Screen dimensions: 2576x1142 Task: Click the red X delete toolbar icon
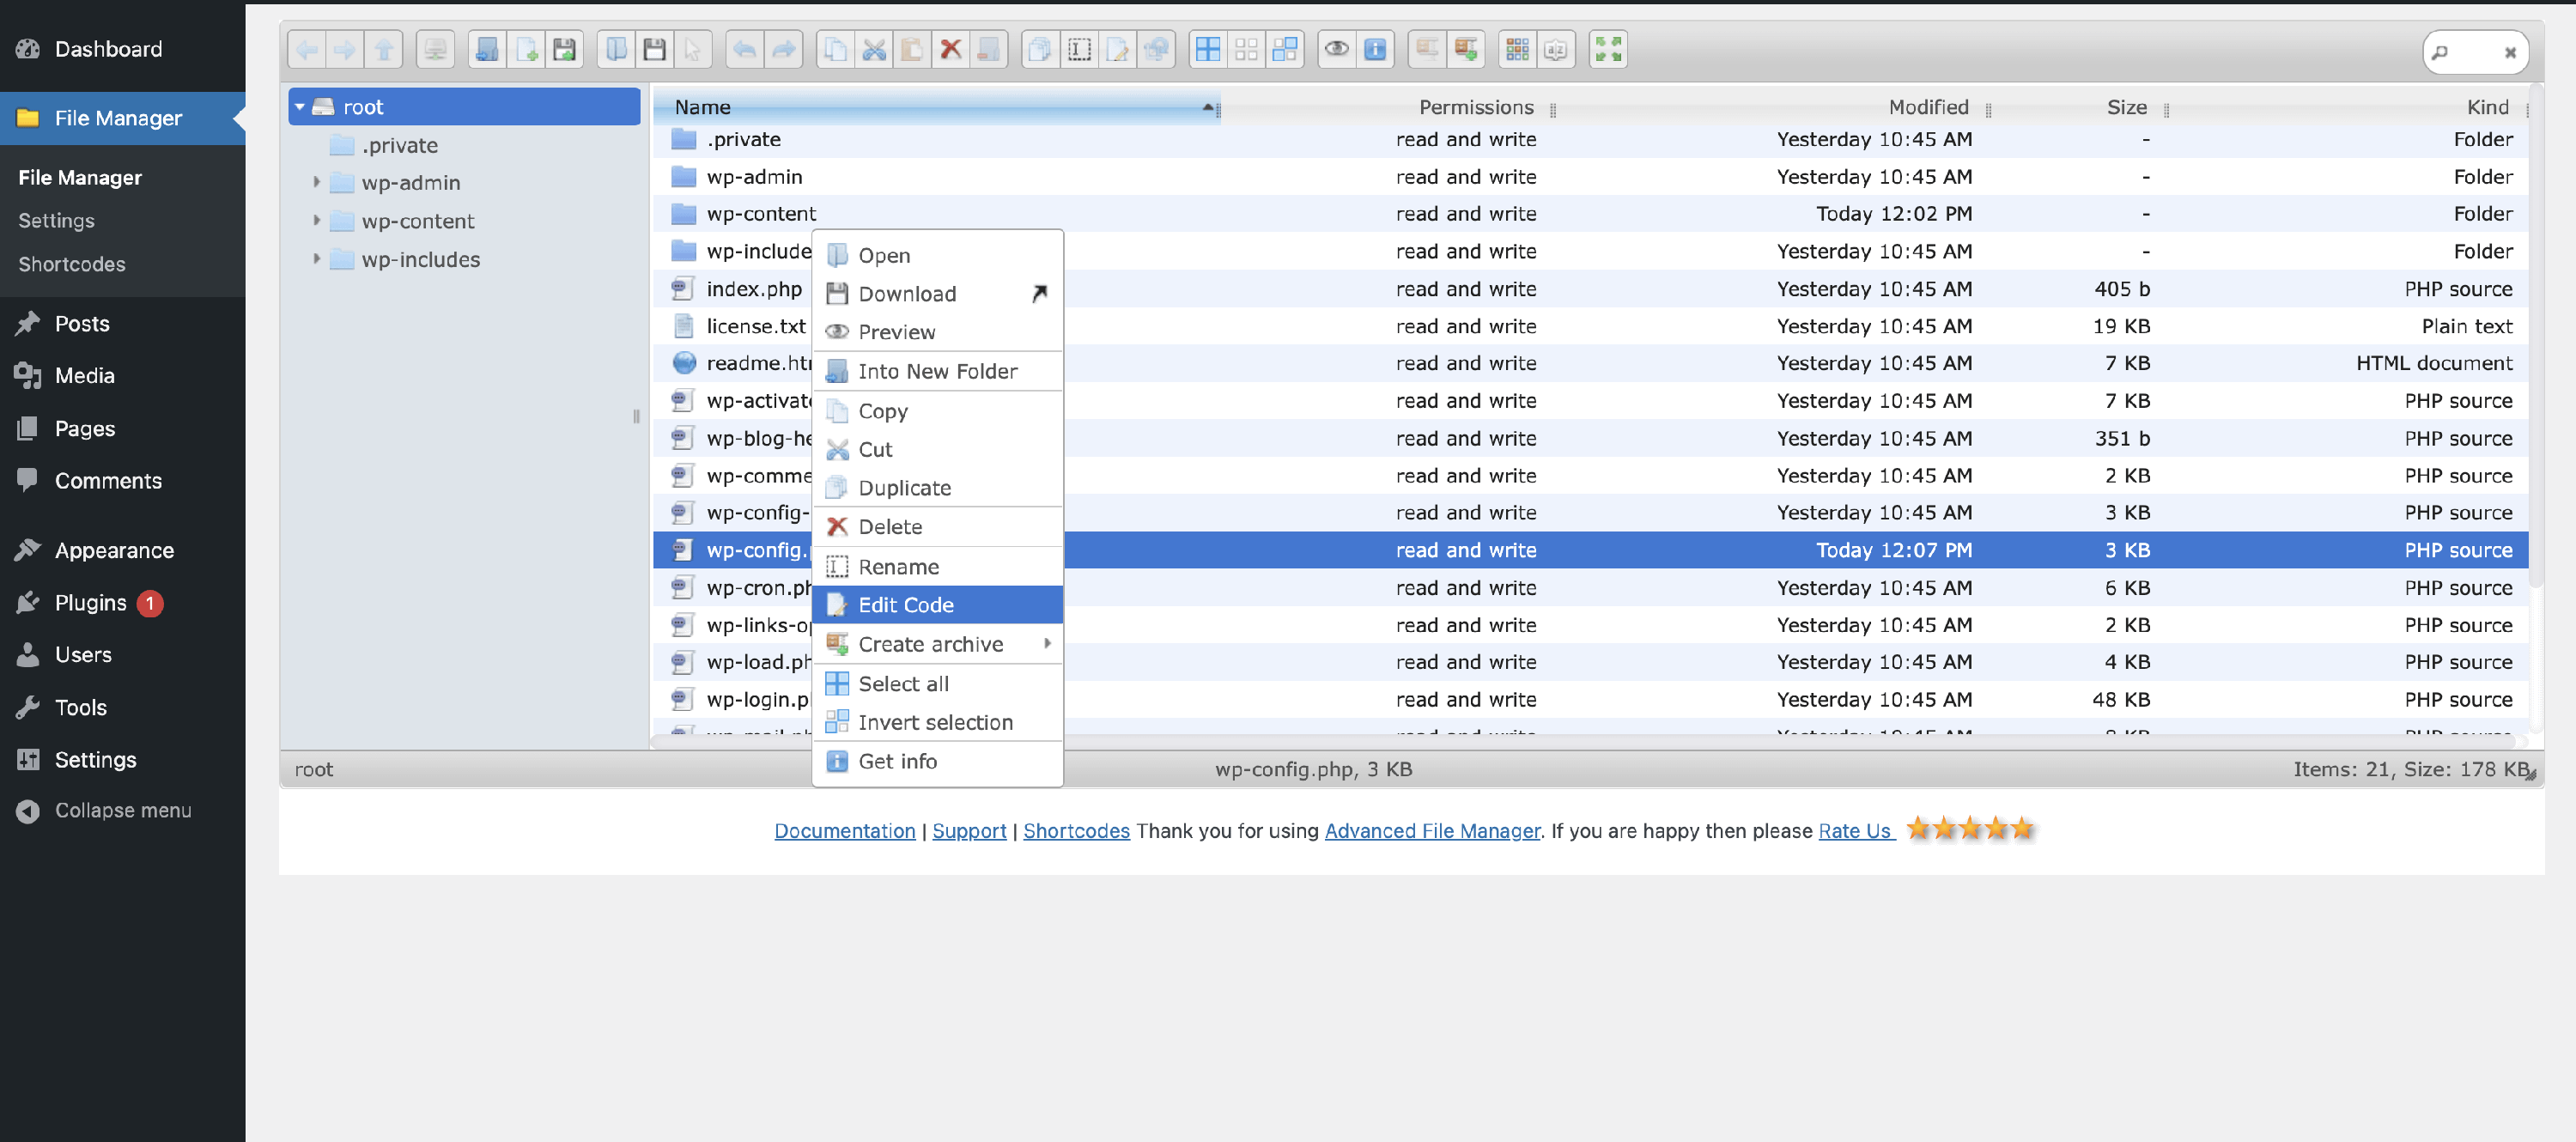coord(950,49)
